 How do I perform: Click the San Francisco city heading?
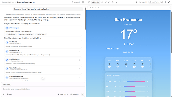(x=128, y=20)
